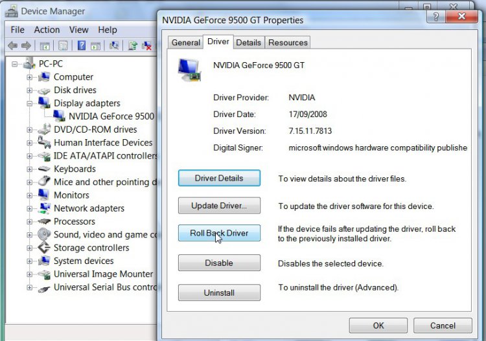Image resolution: width=486 pixels, height=341 pixels.
Task: Click the Uninstall device toolbar icon with red X
Action: click(x=146, y=46)
